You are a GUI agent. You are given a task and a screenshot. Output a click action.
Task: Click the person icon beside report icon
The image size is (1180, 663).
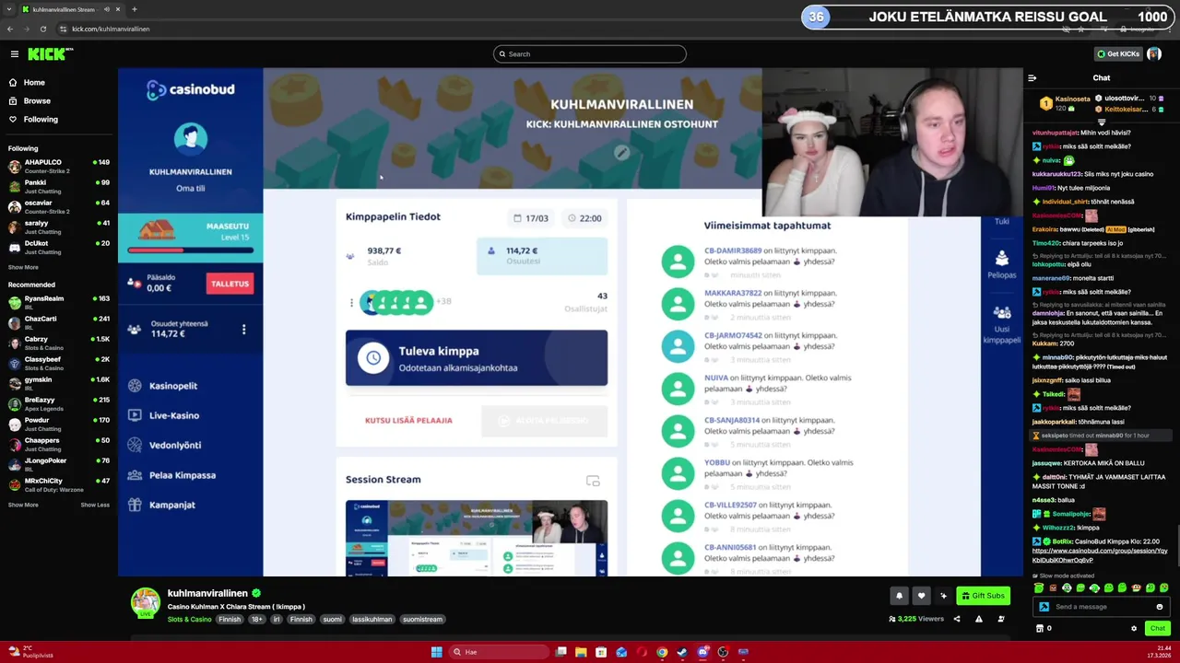click(1001, 620)
